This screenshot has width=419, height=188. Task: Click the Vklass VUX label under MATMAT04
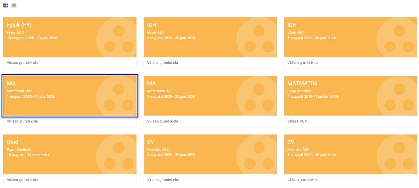[x=297, y=121]
